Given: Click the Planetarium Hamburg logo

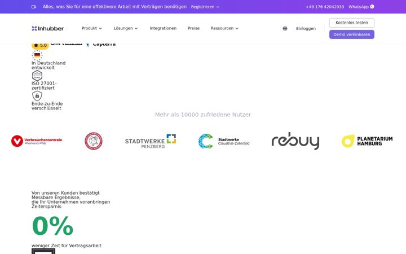Looking at the screenshot, I should 367,141.
